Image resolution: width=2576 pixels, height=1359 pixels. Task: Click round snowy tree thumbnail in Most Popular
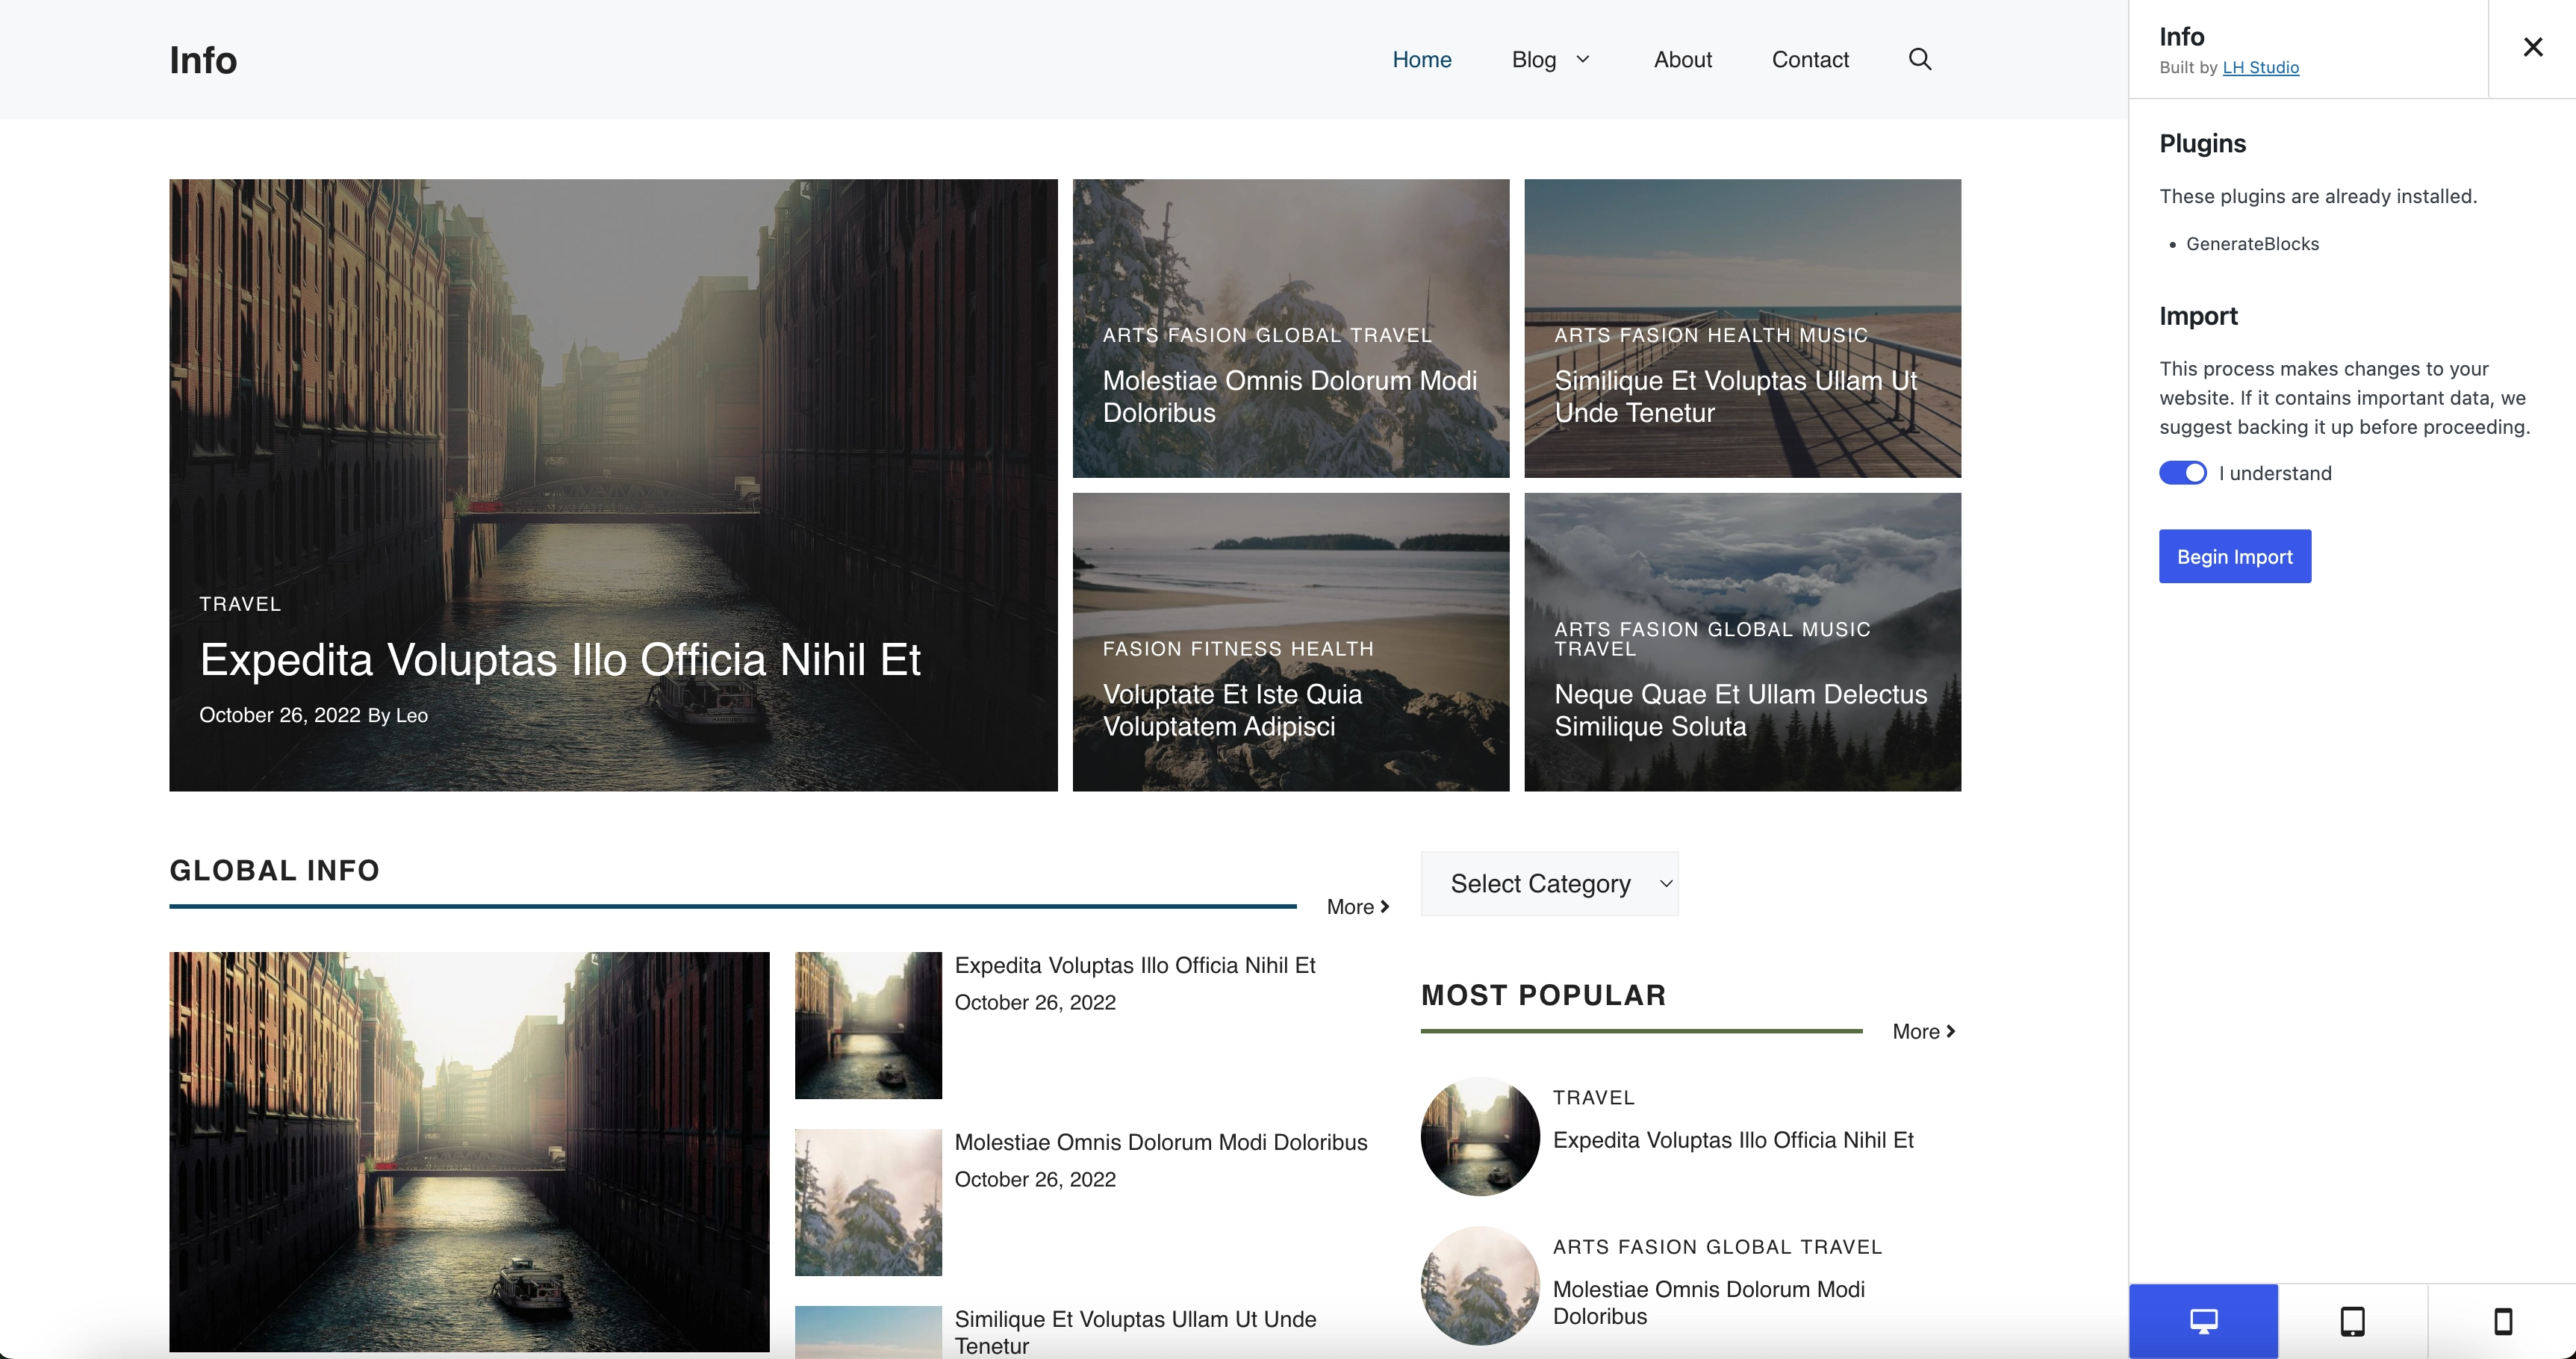[x=1480, y=1285]
